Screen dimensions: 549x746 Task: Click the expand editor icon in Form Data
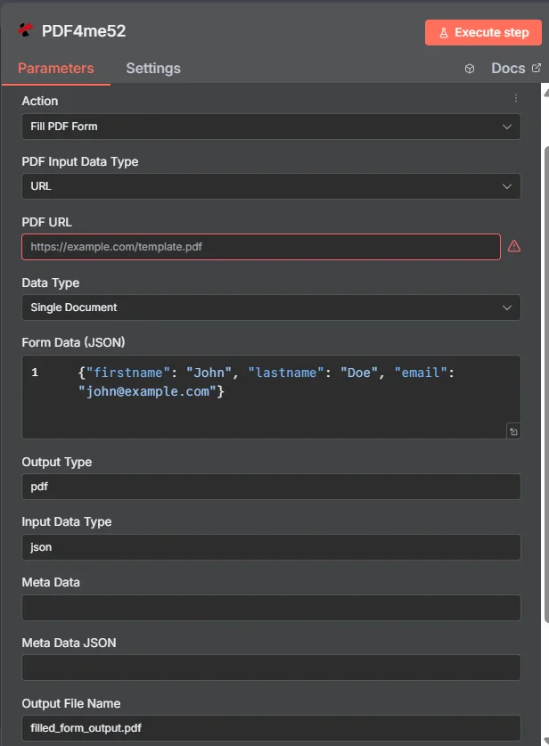click(x=513, y=431)
